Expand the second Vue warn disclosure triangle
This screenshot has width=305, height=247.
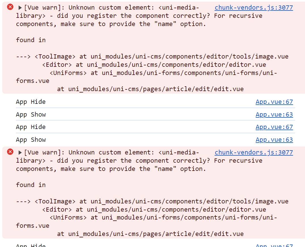20,153
